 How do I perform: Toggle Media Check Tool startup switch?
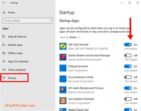[128, 110]
